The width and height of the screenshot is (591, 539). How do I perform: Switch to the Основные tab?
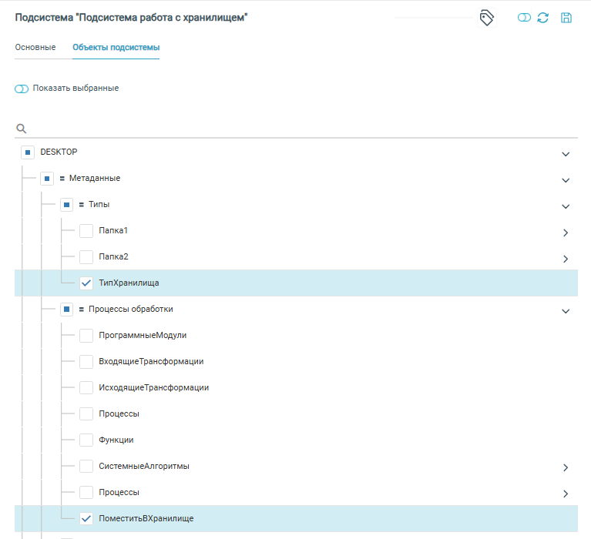(35, 48)
